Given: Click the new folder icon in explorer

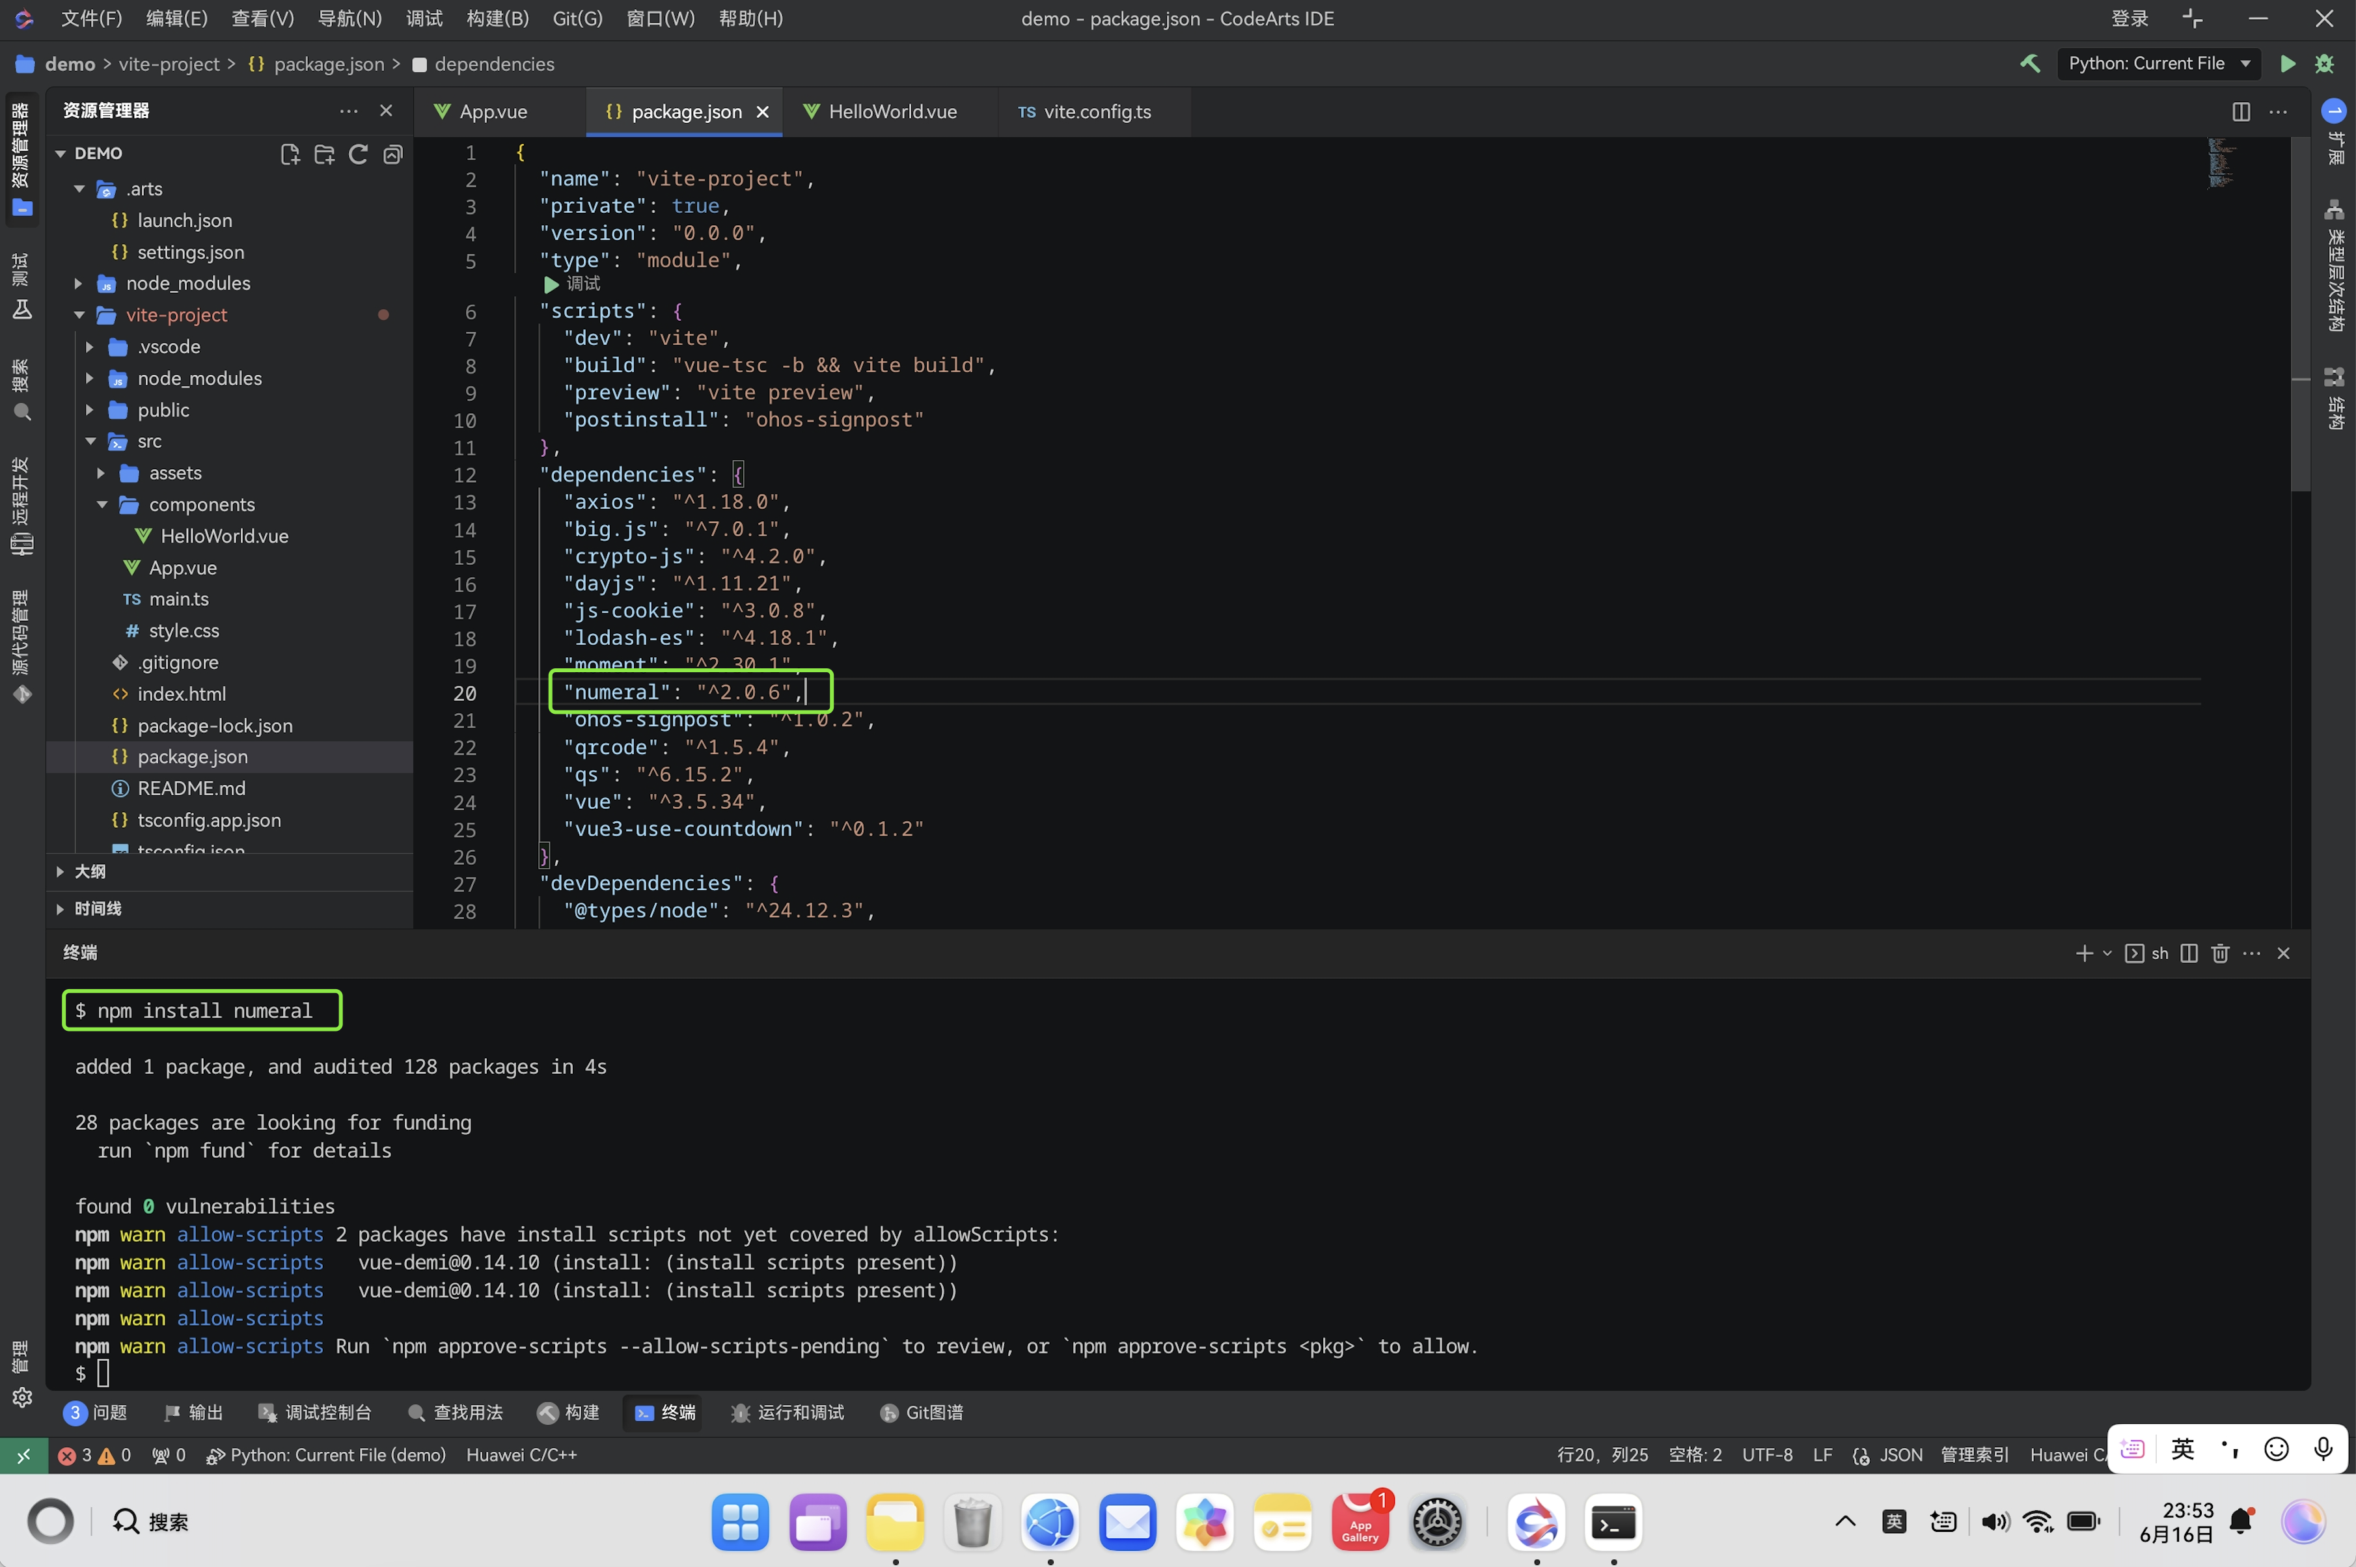Looking at the screenshot, I should point(324,154).
